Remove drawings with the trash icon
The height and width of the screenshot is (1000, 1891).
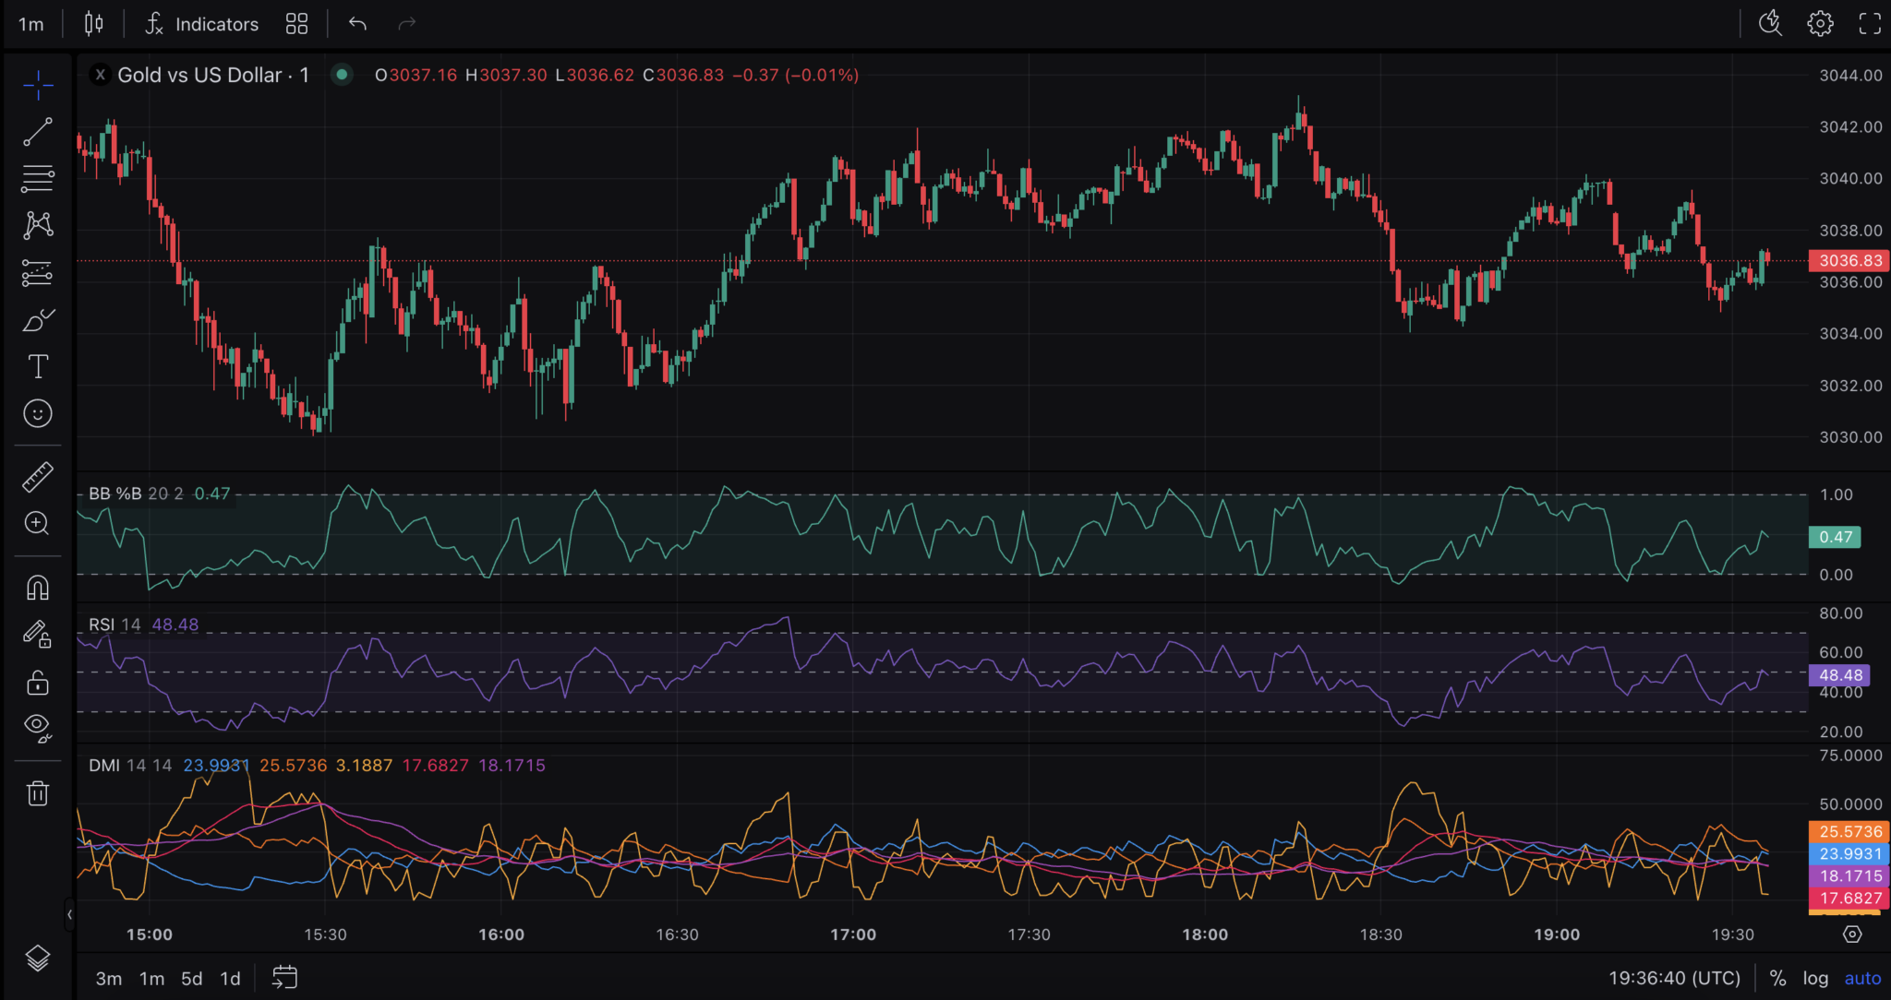click(x=38, y=793)
